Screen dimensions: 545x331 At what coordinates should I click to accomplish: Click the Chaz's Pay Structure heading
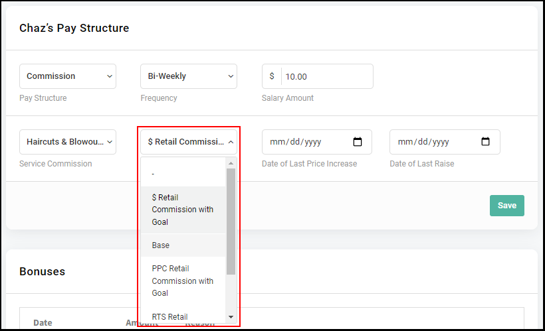tap(74, 28)
